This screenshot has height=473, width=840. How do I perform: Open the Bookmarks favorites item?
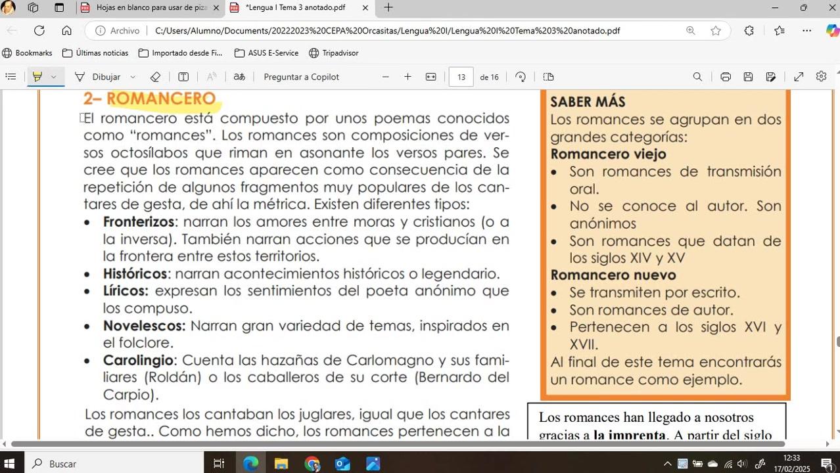(x=27, y=53)
